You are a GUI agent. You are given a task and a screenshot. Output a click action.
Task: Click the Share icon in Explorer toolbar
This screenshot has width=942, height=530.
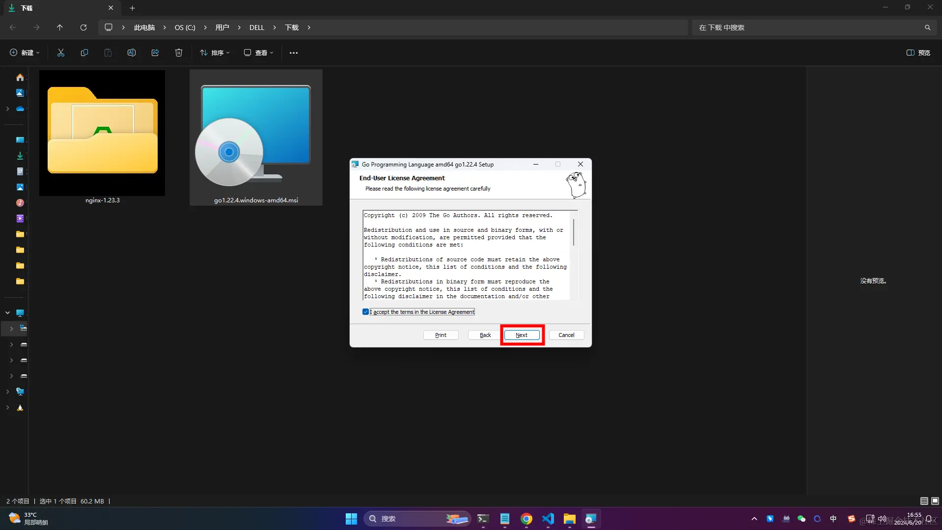point(155,53)
